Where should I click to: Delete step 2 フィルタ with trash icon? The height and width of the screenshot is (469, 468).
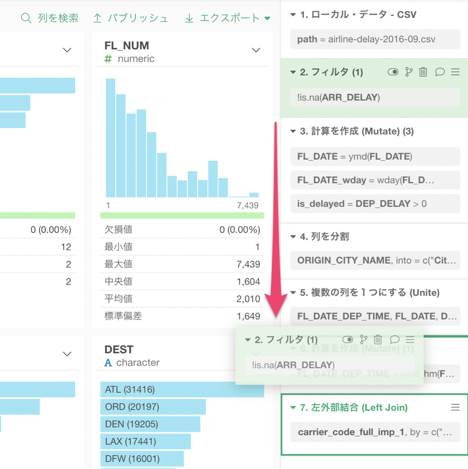coord(423,72)
